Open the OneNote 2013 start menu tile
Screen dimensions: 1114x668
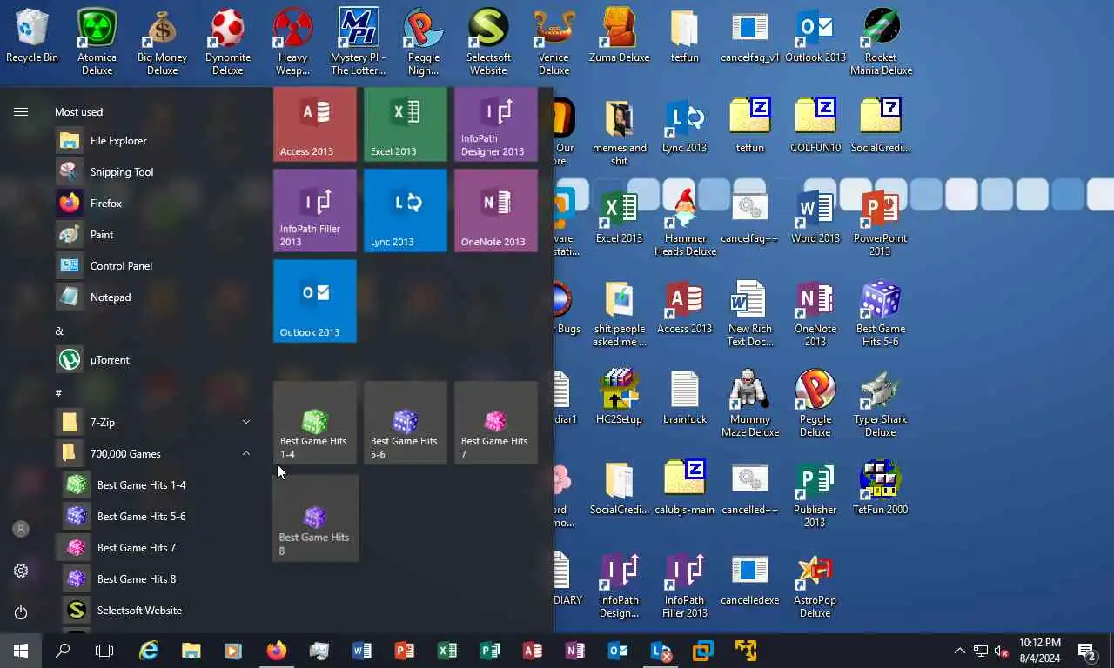496,210
